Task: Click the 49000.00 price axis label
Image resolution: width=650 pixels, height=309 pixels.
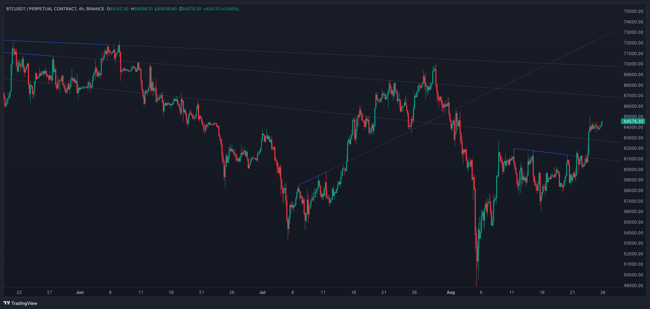Action: [x=633, y=286]
